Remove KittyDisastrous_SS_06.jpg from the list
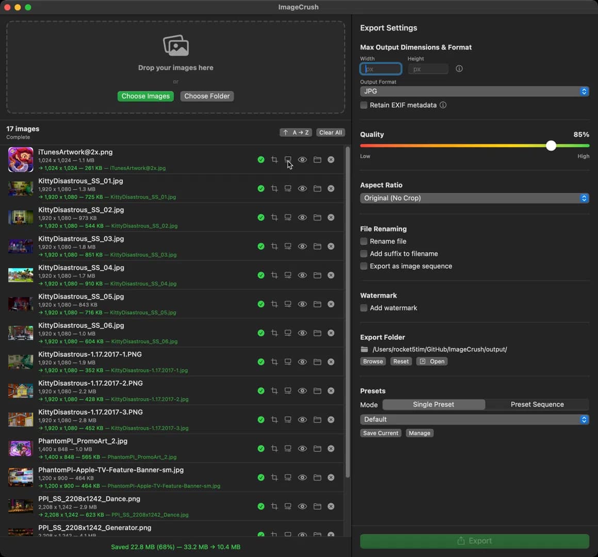The image size is (598, 557). (331, 333)
